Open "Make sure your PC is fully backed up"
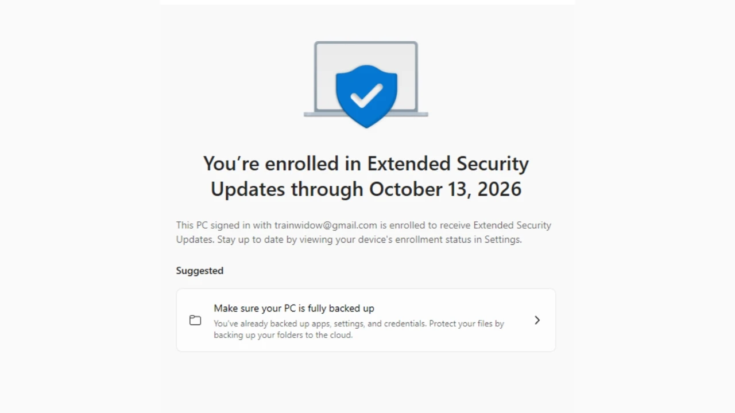 pyautogui.click(x=294, y=308)
